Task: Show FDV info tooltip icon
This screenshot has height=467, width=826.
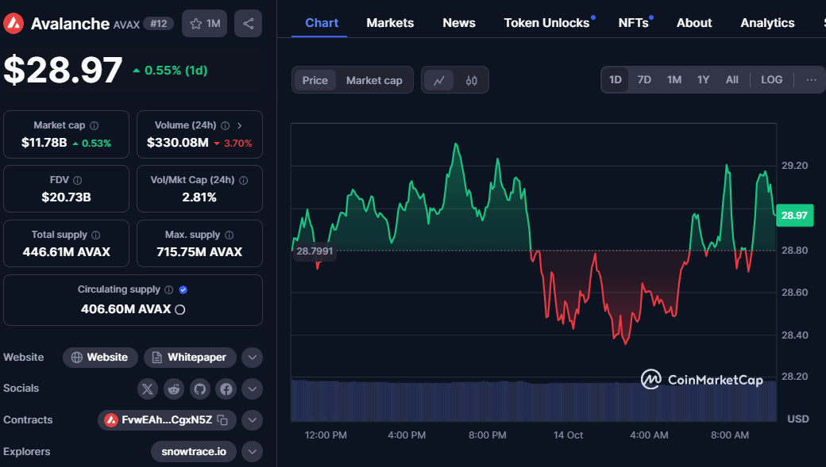Action: click(x=78, y=181)
